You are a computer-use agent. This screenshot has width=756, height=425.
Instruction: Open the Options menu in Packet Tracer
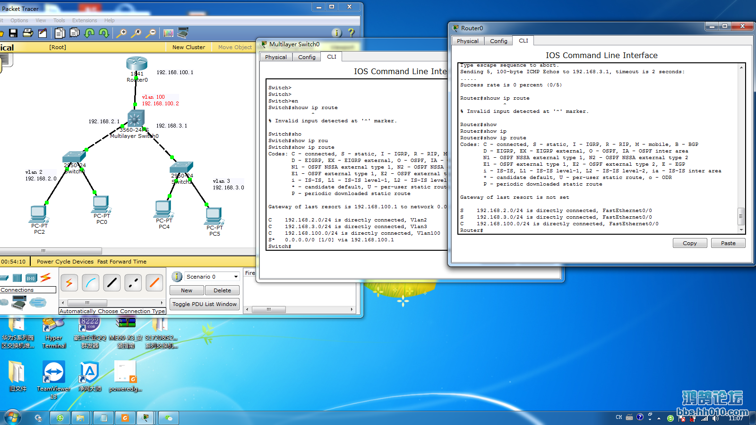click(x=19, y=20)
